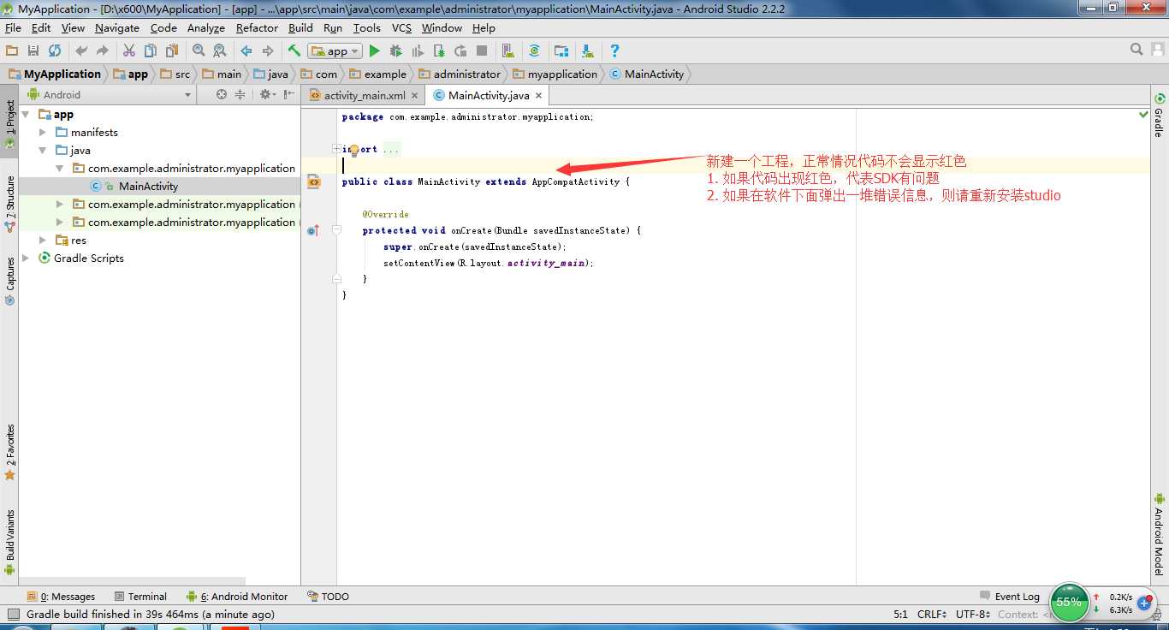Image resolution: width=1169 pixels, height=630 pixels.
Task: Click the Replace icon in toolbar
Action: click(220, 51)
